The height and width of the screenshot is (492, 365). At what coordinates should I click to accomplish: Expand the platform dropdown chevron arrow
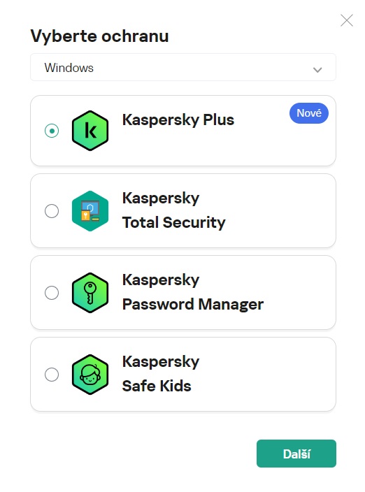317,70
